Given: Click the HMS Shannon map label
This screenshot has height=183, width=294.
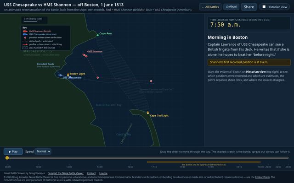Looking at the screenshot, I should click(x=95, y=51).
